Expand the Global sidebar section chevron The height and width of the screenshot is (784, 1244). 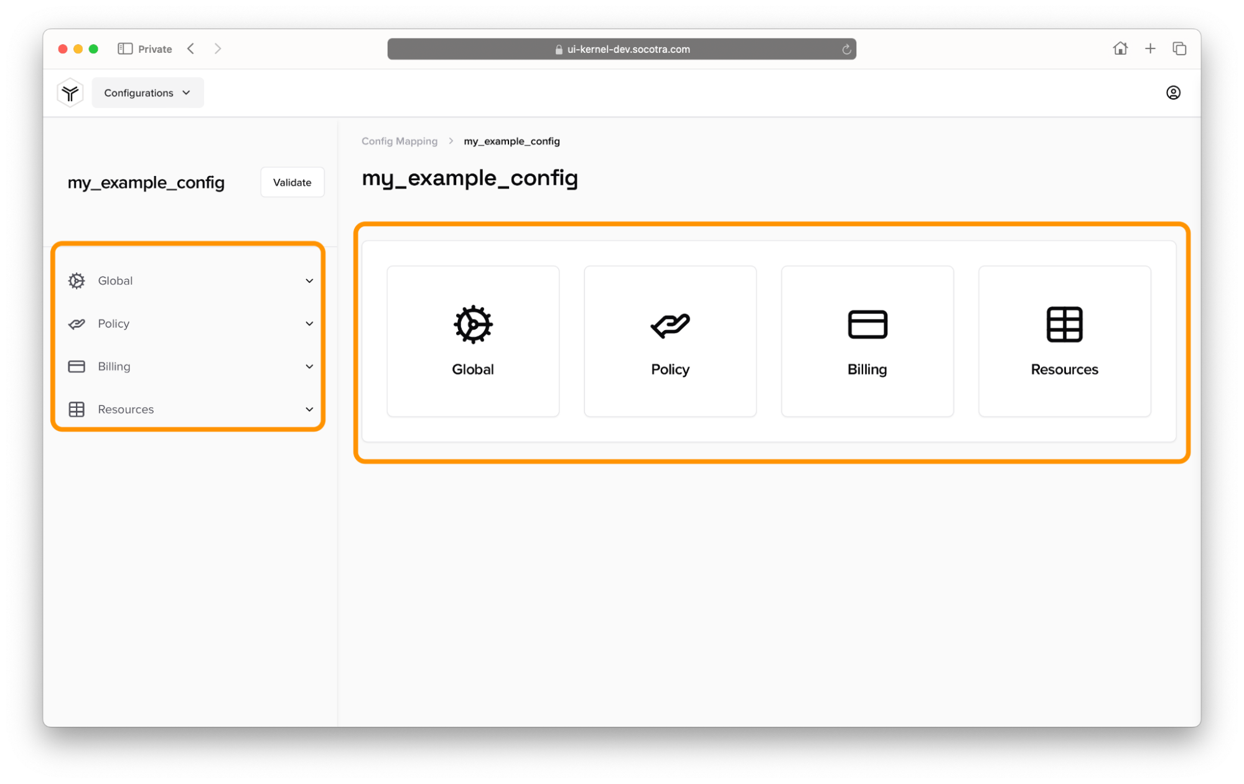pyautogui.click(x=309, y=281)
